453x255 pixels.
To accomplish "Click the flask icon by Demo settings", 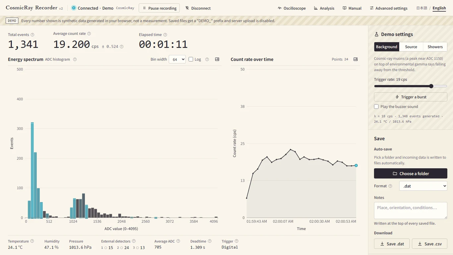I will [x=376, y=34].
